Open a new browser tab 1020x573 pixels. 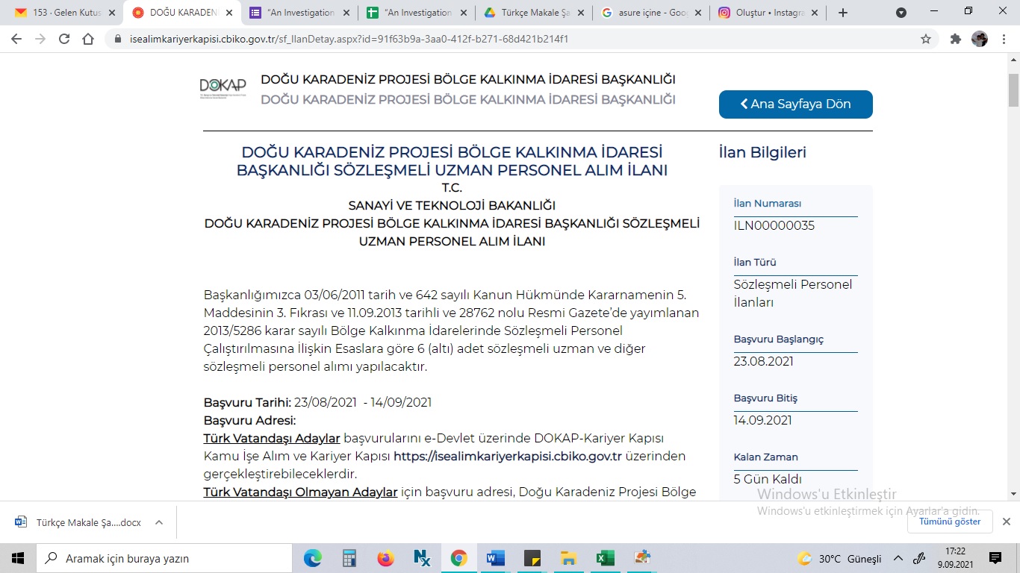click(x=843, y=13)
